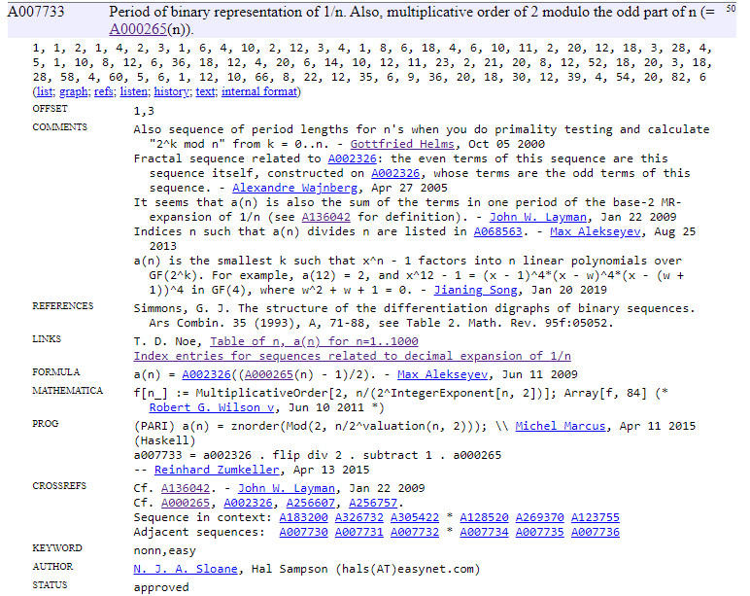
Task: Open Gottfried Helms author link
Action: click(x=402, y=144)
